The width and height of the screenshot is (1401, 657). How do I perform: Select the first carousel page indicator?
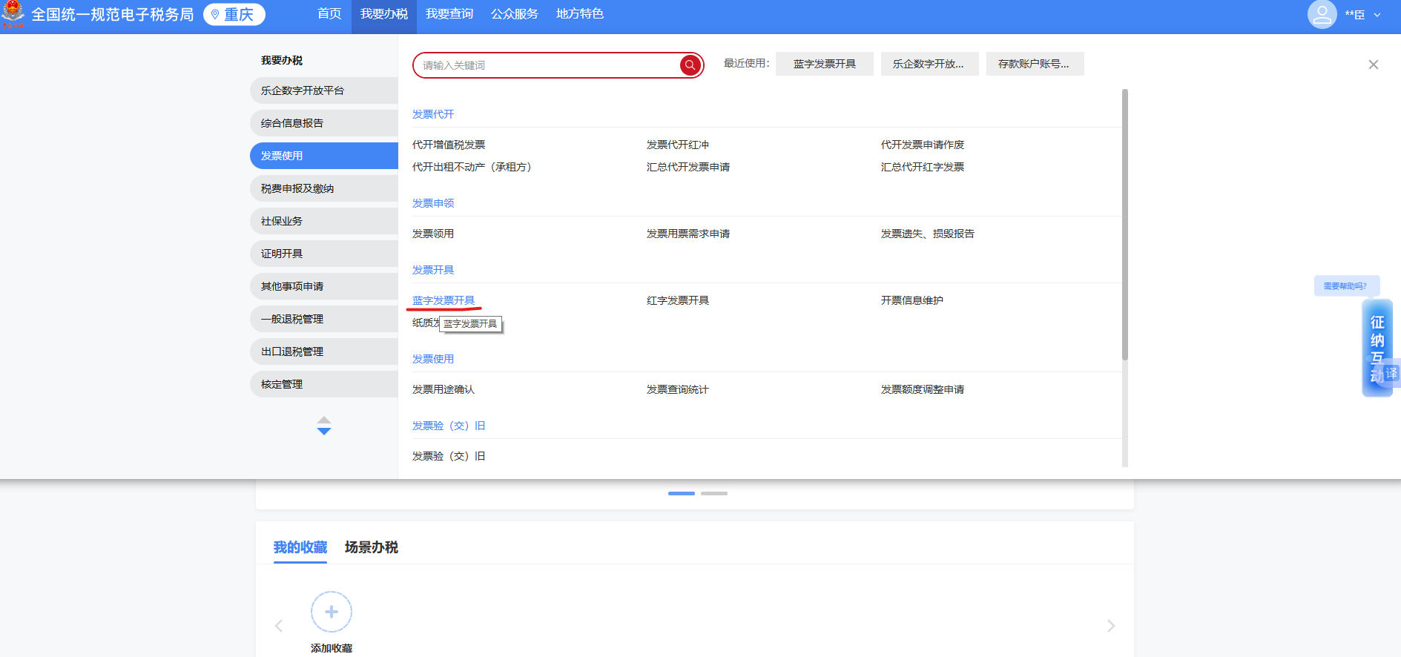tap(681, 493)
